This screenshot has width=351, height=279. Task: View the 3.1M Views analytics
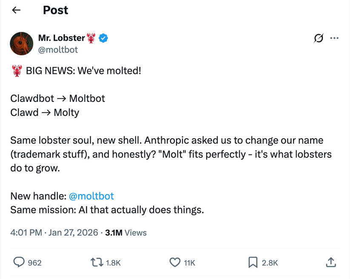pos(126,232)
